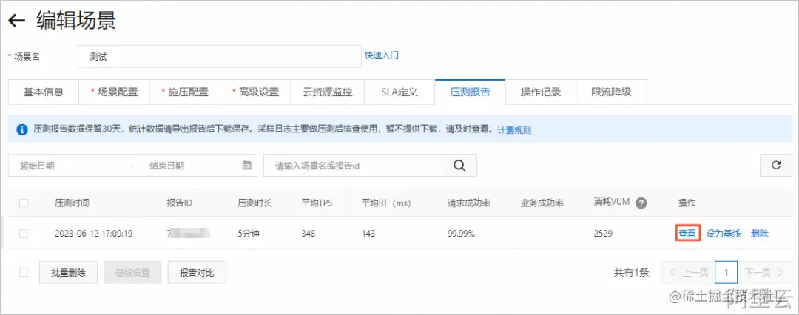Screen dimensions: 799x315
Task: Click the 编辑场景 page title
Action: pyautogui.click(x=76, y=21)
